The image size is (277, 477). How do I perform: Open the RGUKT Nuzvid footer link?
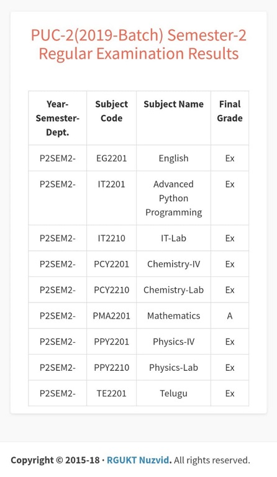click(139, 460)
